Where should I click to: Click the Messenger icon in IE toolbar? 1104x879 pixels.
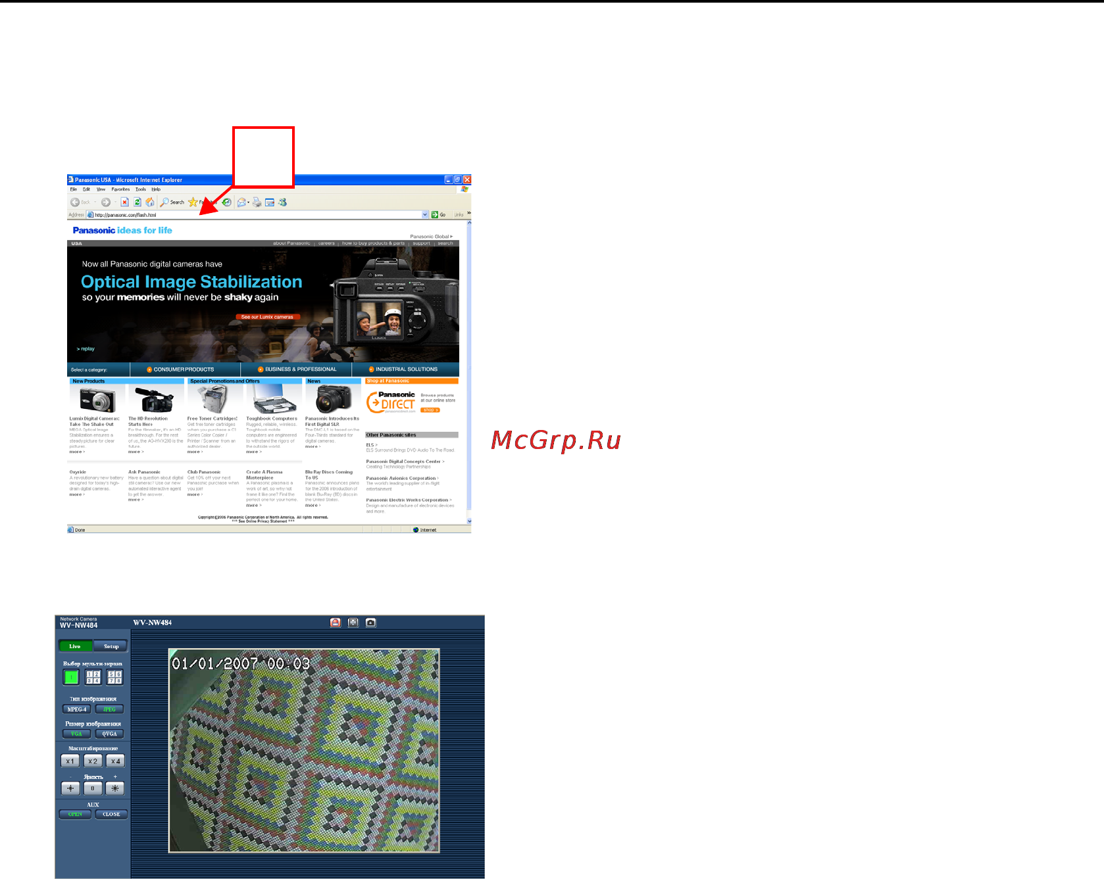tap(283, 202)
